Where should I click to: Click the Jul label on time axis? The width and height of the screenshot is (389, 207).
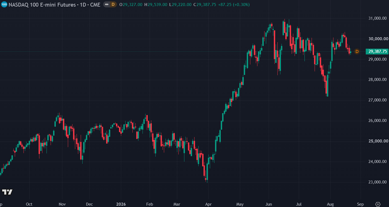tap(299, 204)
